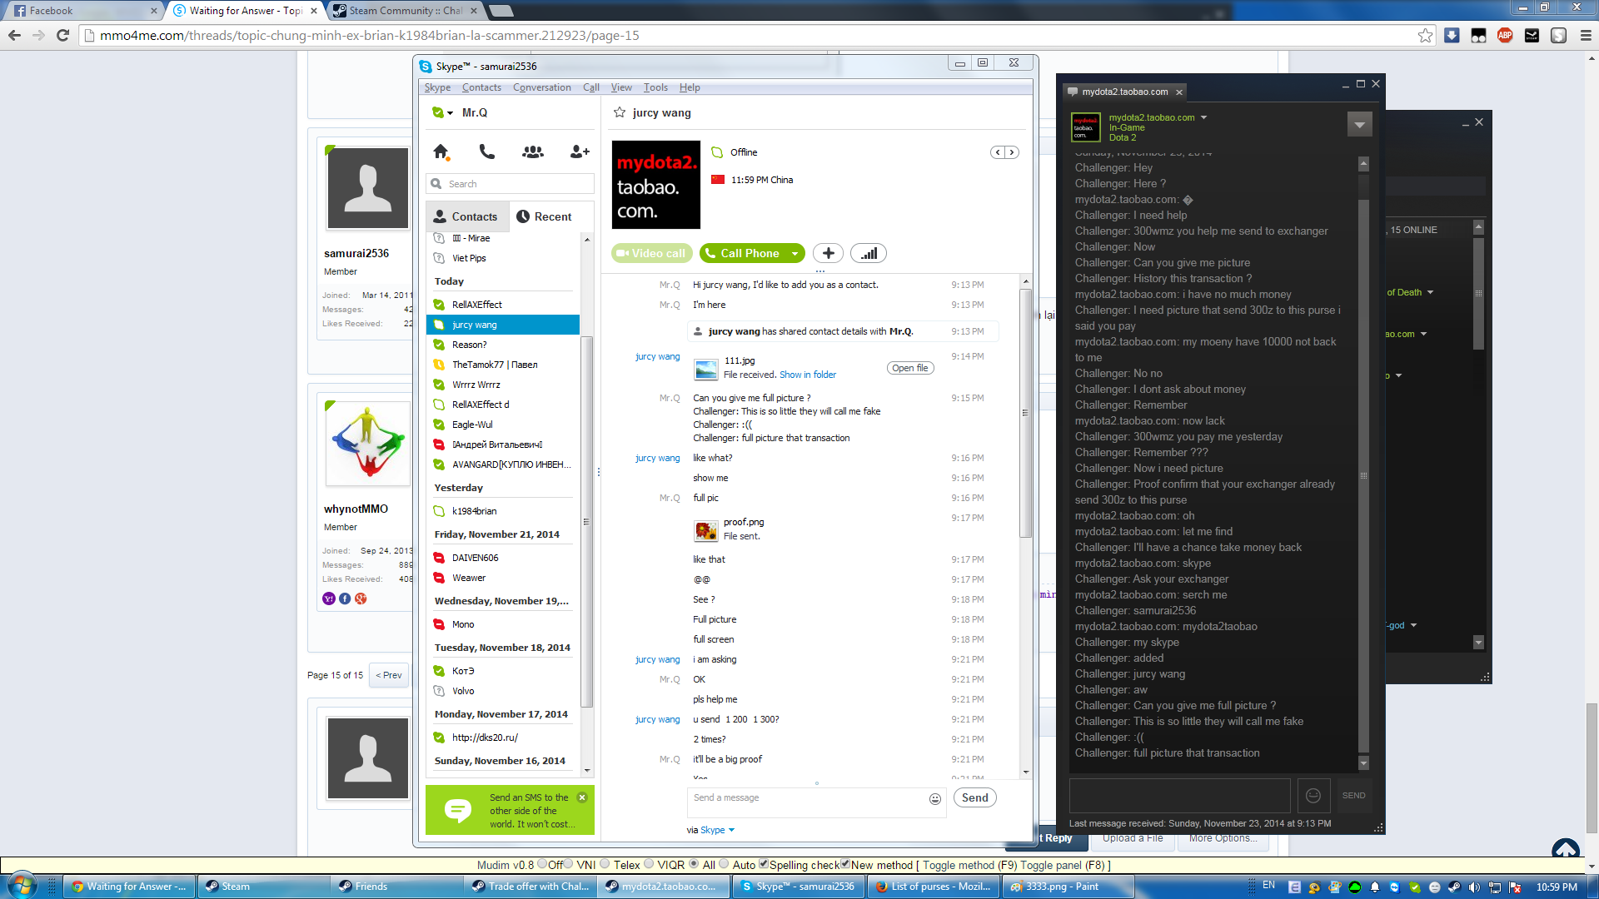Open the via Skype dropdown
This screenshot has height=899, width=1599.
click(731, 830)
